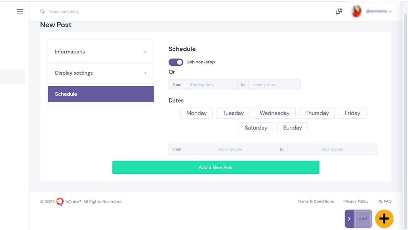Click the search magnifier icon
Image resolution: width=408 pixels, height=230 pixels.
point(42,11)
